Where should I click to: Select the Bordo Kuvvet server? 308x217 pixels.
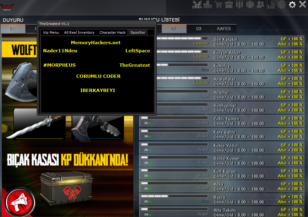[222, 160]
